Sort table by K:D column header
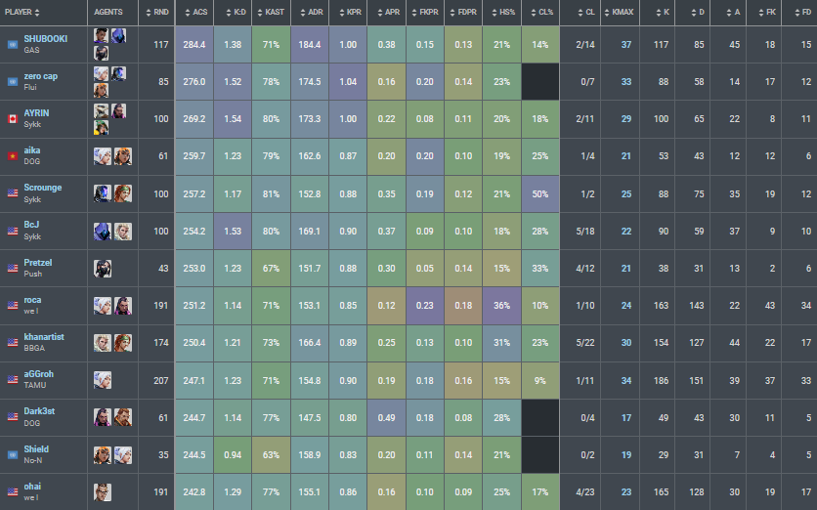Image resolution: width=817 pixels, height=510 pixels. 233,12
